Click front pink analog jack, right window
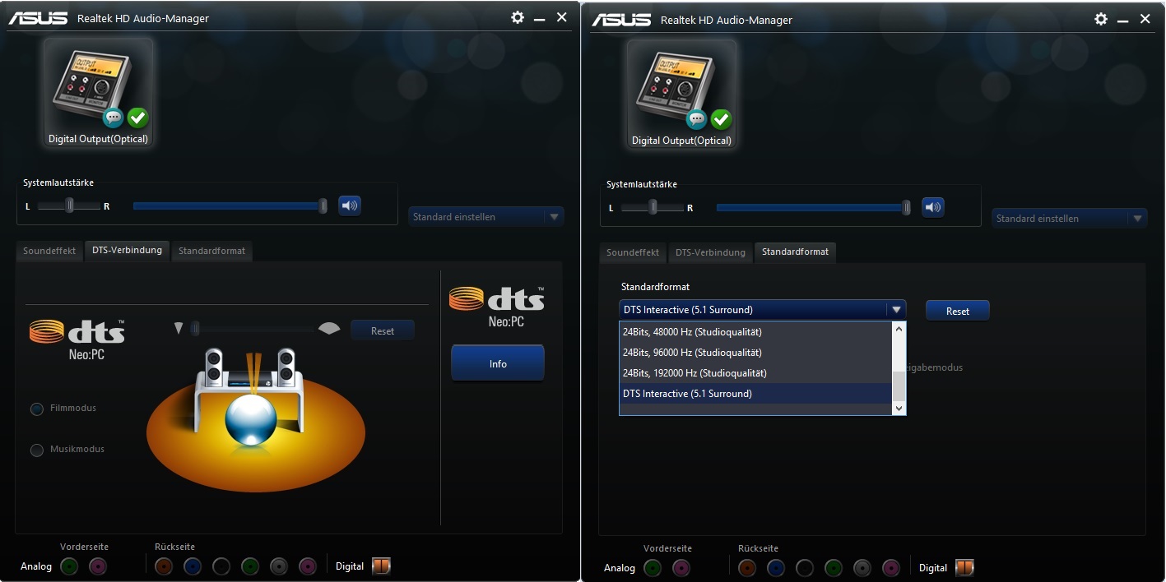1166x582 pixels. pyautogui.click(x=681, y=567)
